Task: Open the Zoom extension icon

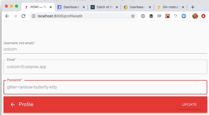Action: tap(184, 16)
